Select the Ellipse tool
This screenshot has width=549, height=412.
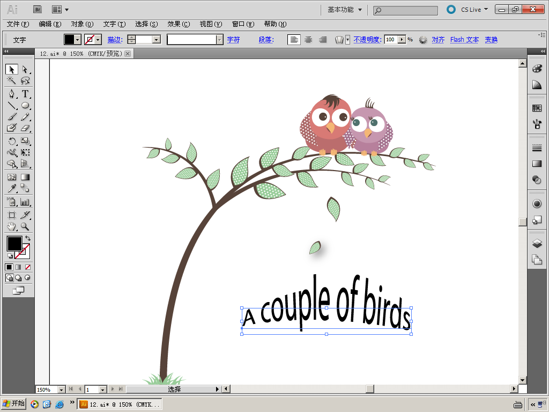click(x=25, y=106)
